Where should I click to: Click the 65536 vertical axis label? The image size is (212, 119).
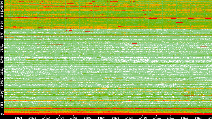(1, 5)
